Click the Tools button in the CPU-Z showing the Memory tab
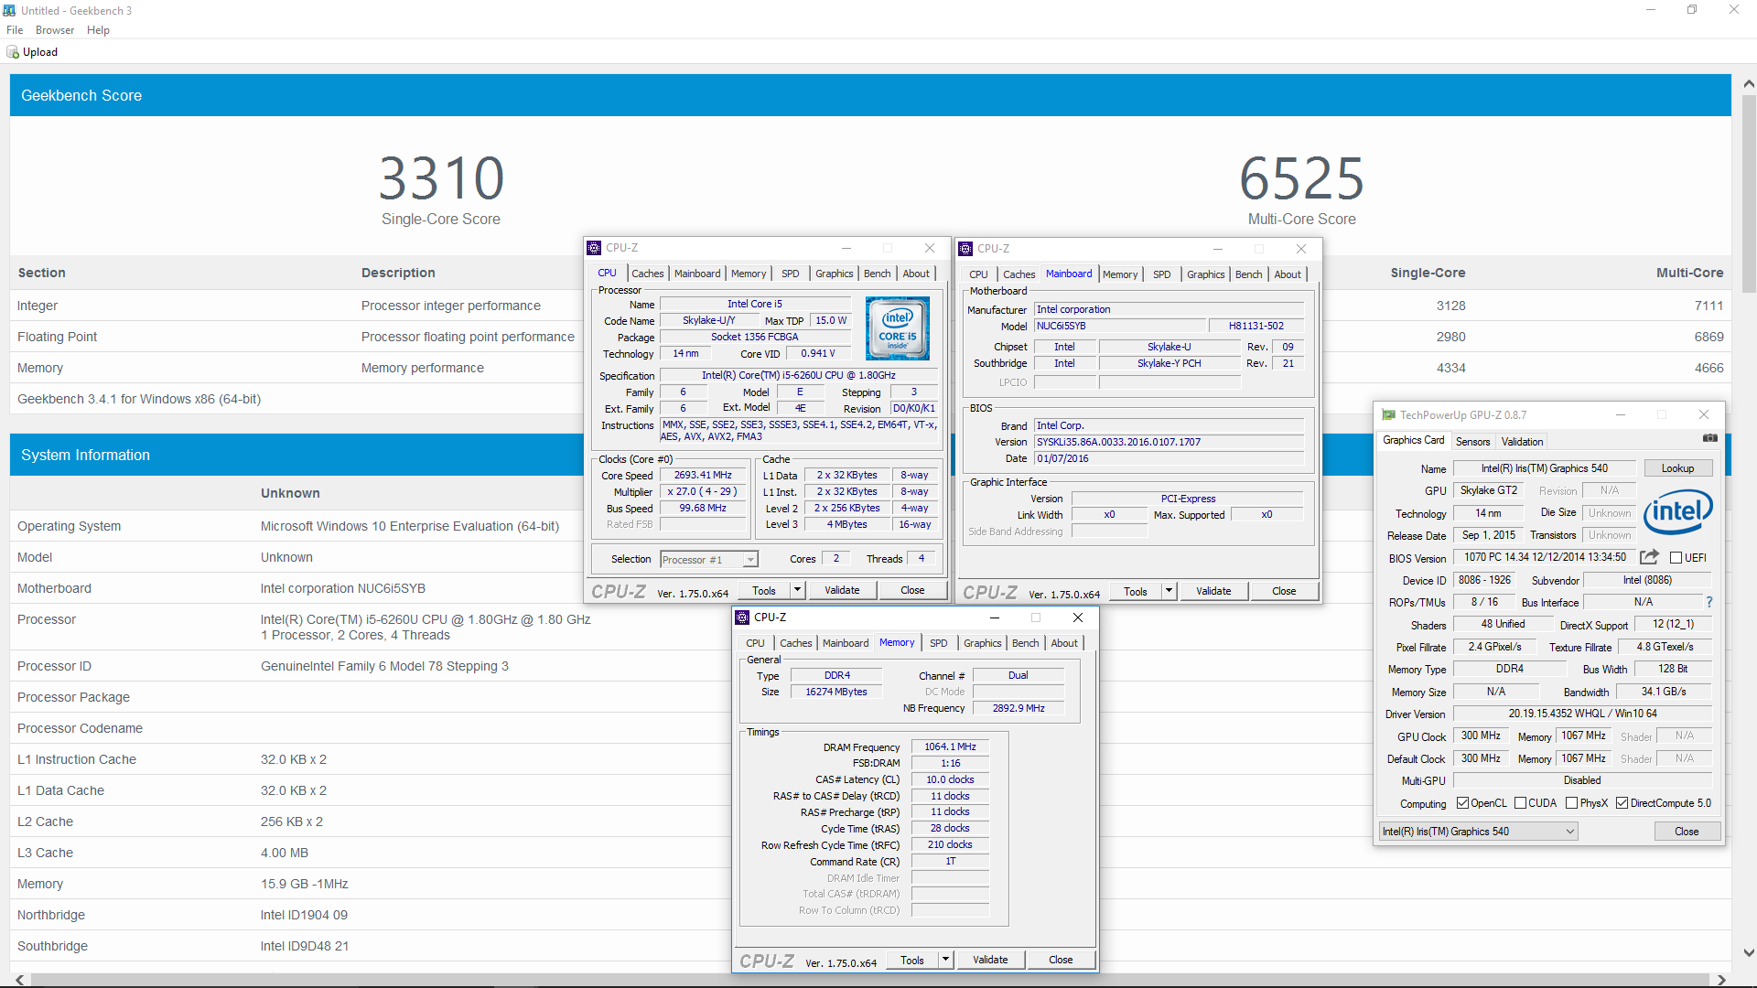Screen dimensions: 1757x988 point(911,960)
